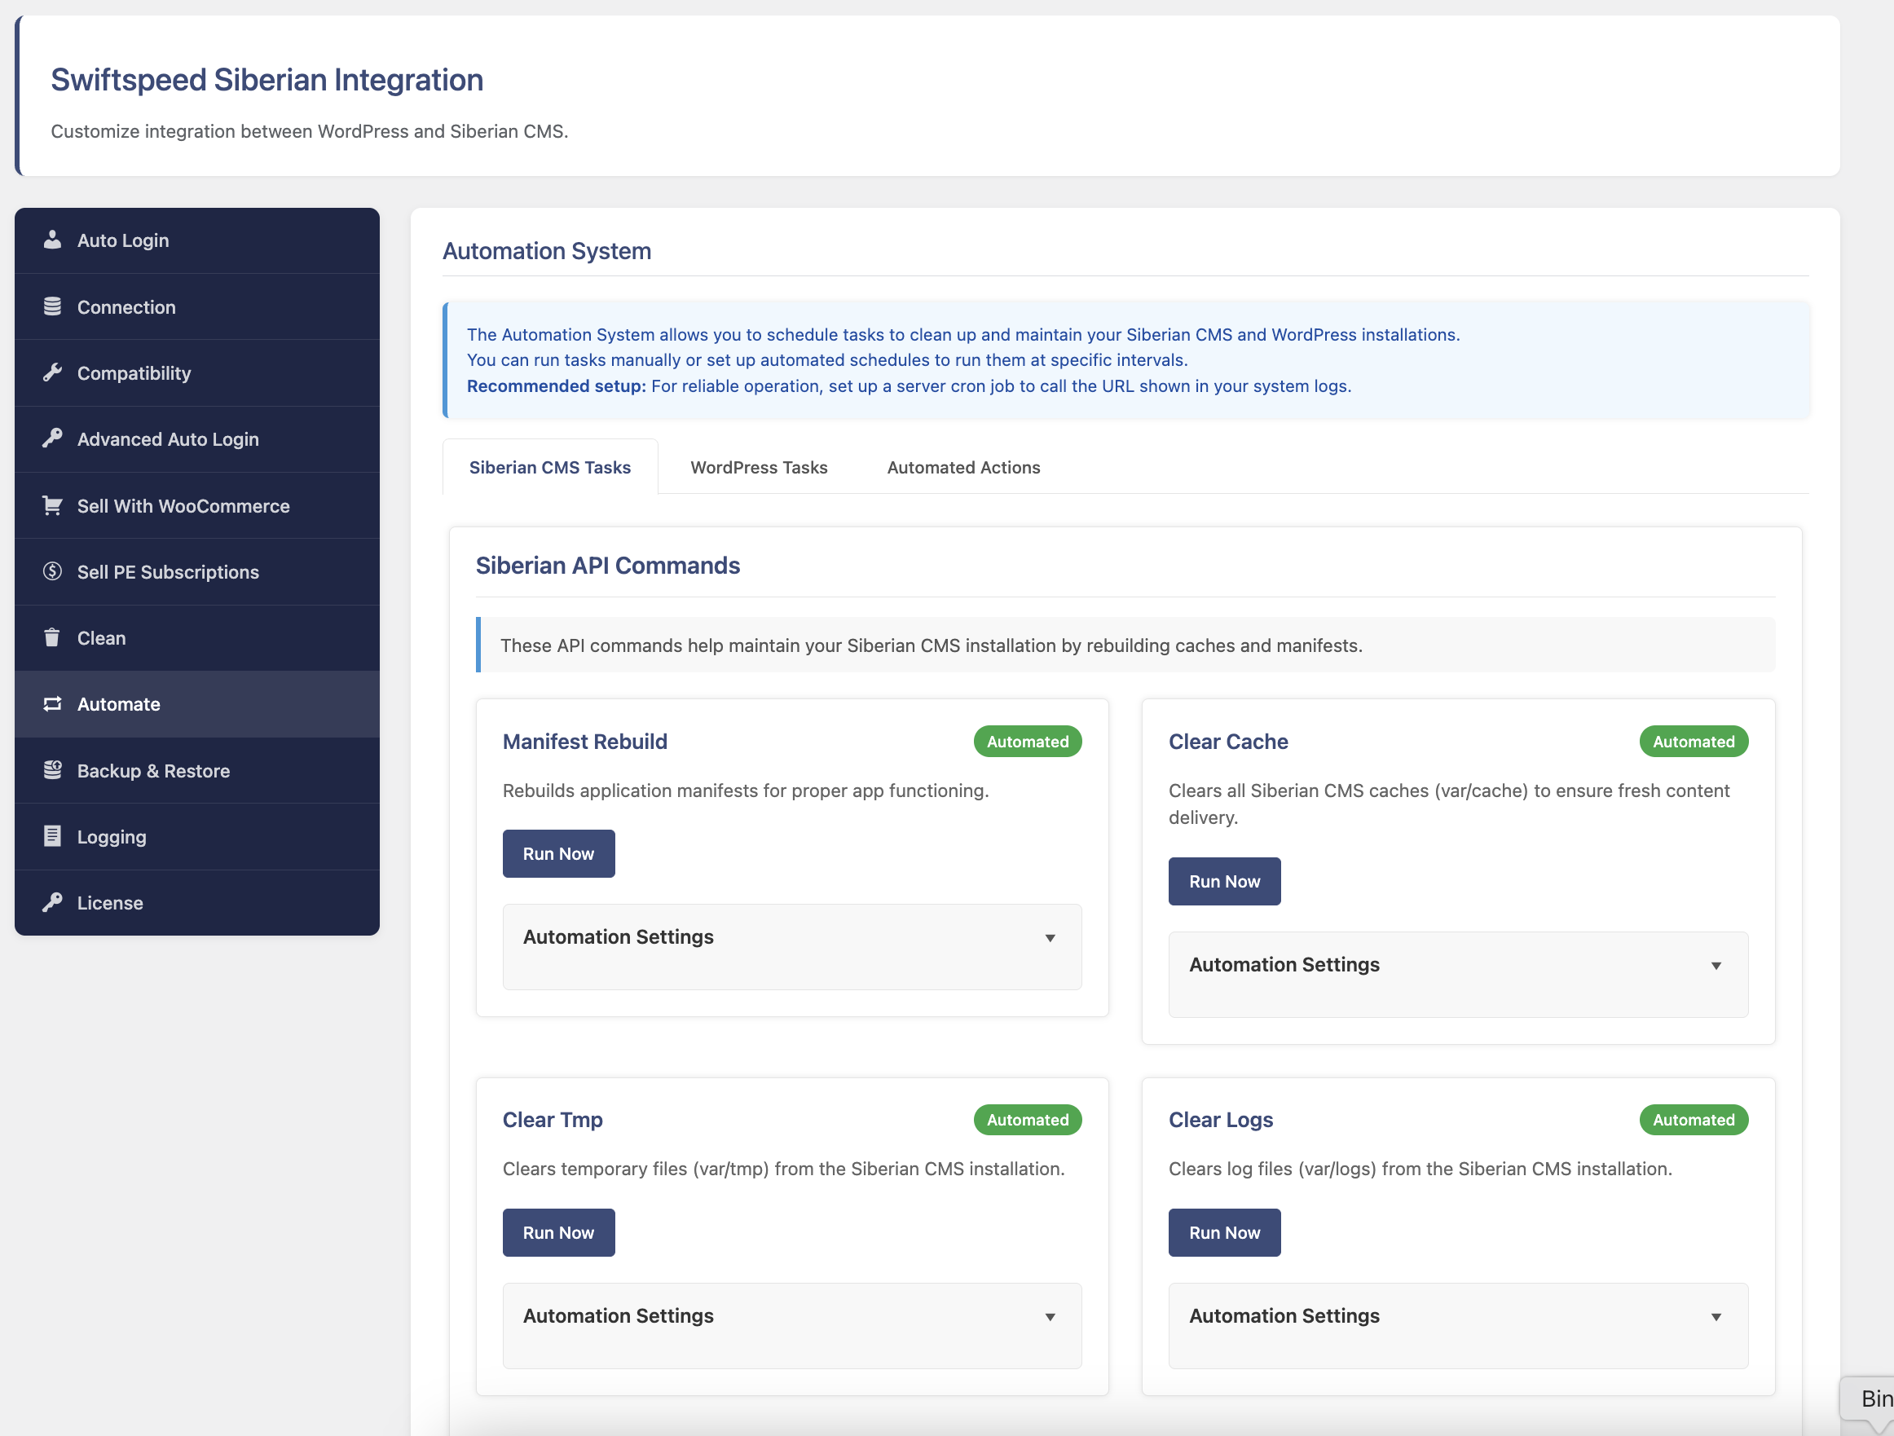Screen dimensions: 1894x1436
Task: Click the user icon beside Auto Login
Action: point(52,240)
